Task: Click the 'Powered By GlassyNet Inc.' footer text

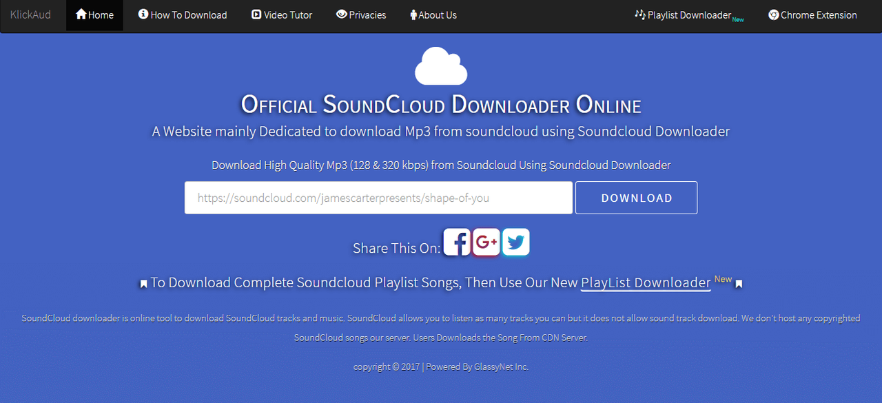Action: tap(477, 366)
